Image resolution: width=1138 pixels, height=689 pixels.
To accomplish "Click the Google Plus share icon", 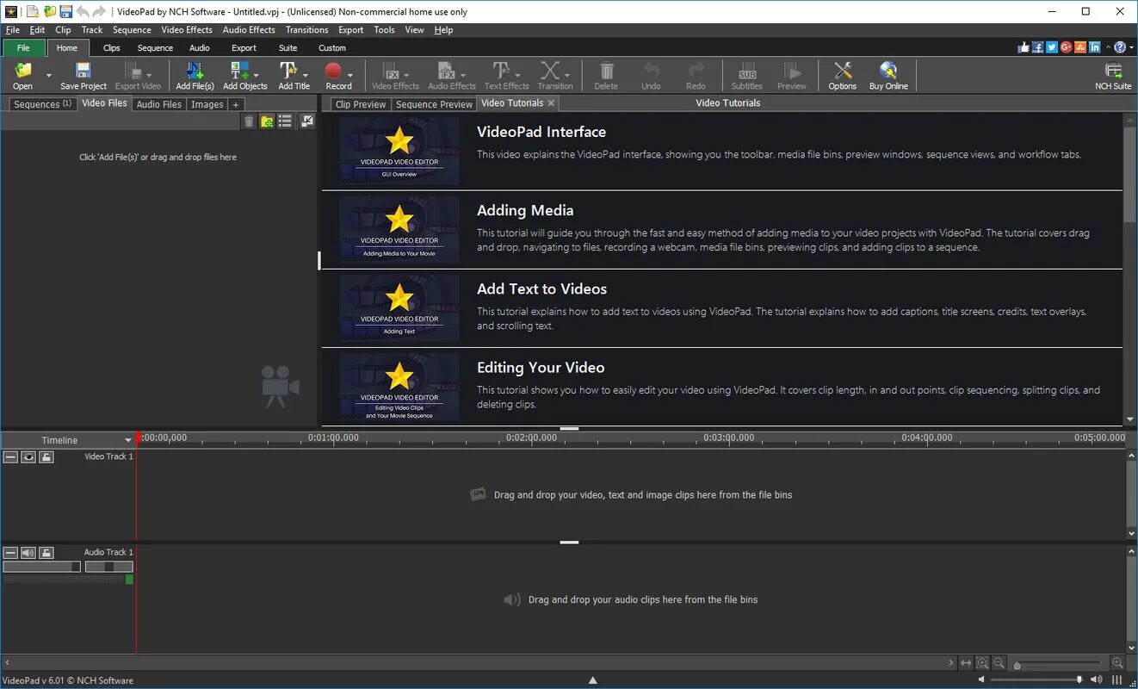I will [x=1066, y=47].
